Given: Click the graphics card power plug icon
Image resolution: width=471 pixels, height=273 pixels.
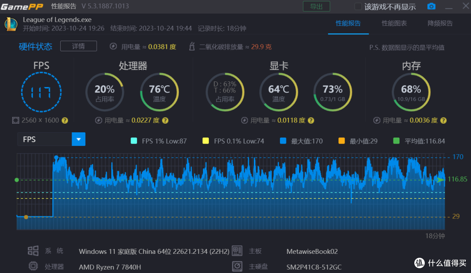Looking at the screenshot, I should (x=245, y=121).
